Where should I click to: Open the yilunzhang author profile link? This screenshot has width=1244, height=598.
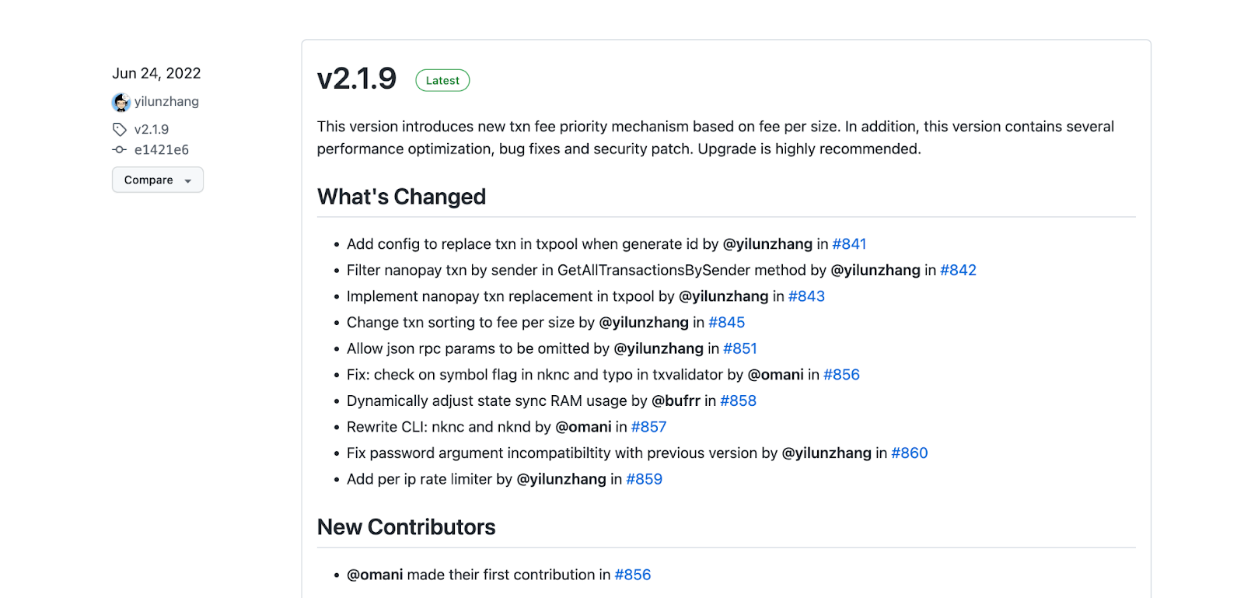[166, 102]
